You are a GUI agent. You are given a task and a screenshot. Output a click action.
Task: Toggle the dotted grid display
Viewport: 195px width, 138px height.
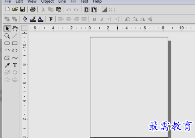(112, 9)
